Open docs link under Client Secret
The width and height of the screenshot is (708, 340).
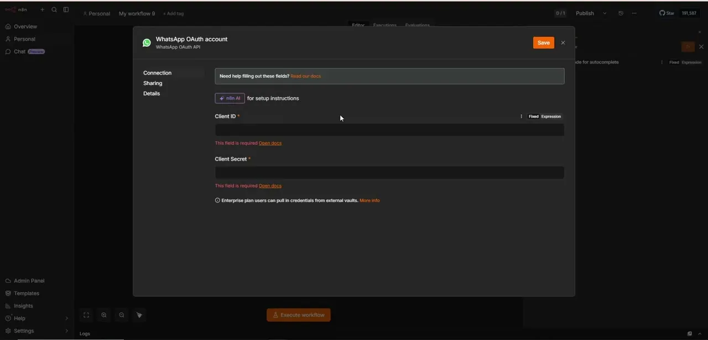click(x=270, y=186)
